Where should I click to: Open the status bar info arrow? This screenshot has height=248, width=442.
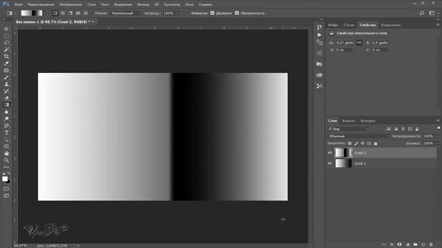(x=78, y=246)
